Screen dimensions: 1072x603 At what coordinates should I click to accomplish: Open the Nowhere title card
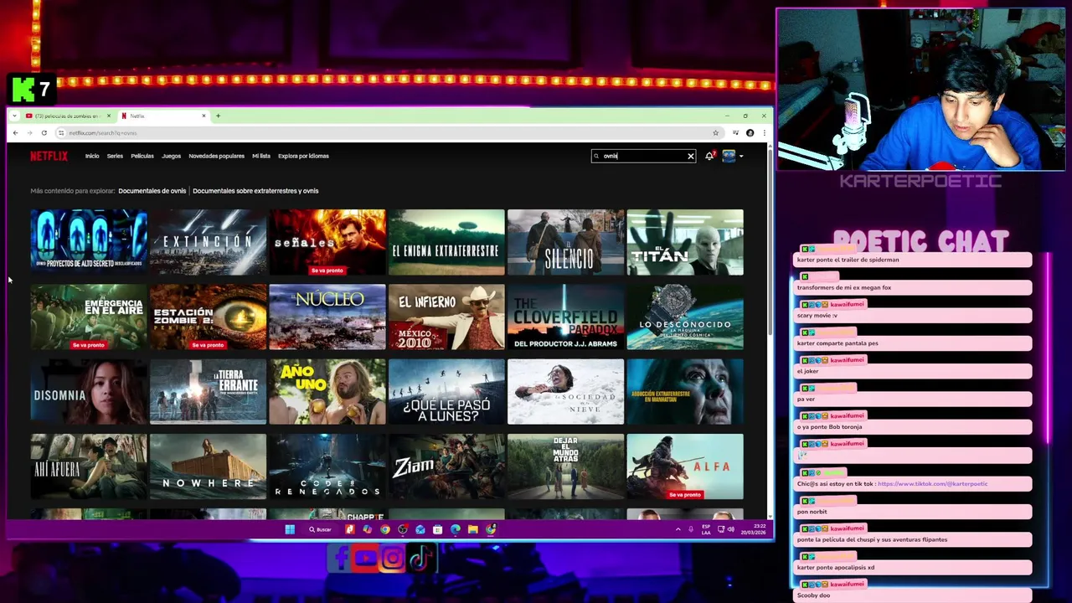pyautogui.click(x=208, y=466)
